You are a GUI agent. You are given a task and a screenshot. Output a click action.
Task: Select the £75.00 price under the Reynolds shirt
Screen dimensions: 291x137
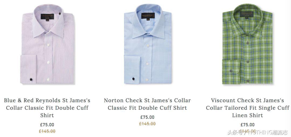coord(47,125)
